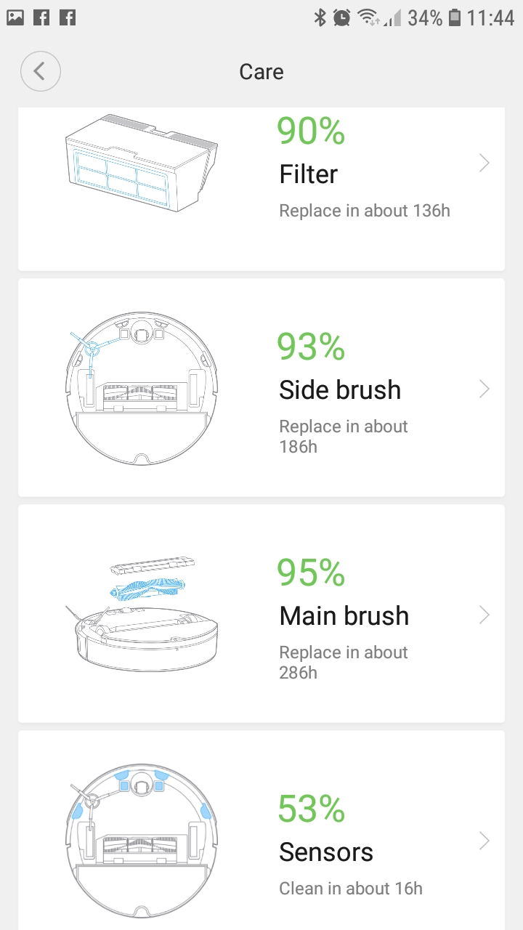The height and width of the screenshot is (930, 523).
Task: Tap the battery icon in status bar
Action: pyautogui.click(x=455, y=18)
